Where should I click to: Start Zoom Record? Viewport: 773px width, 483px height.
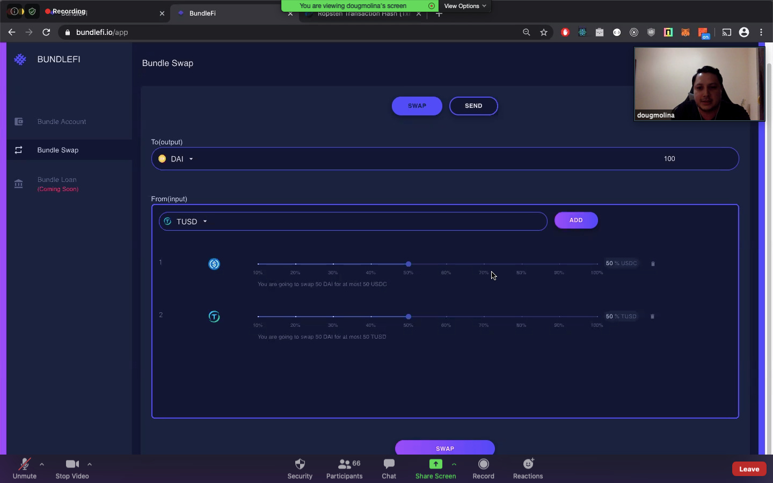[483, 469]
